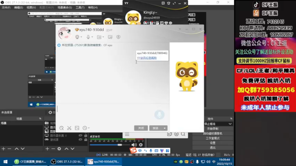Viewport: 296px width, 166px height.
Task: Open the YY skin shirt icon in title bar
Action: click(x=169, y=3)
